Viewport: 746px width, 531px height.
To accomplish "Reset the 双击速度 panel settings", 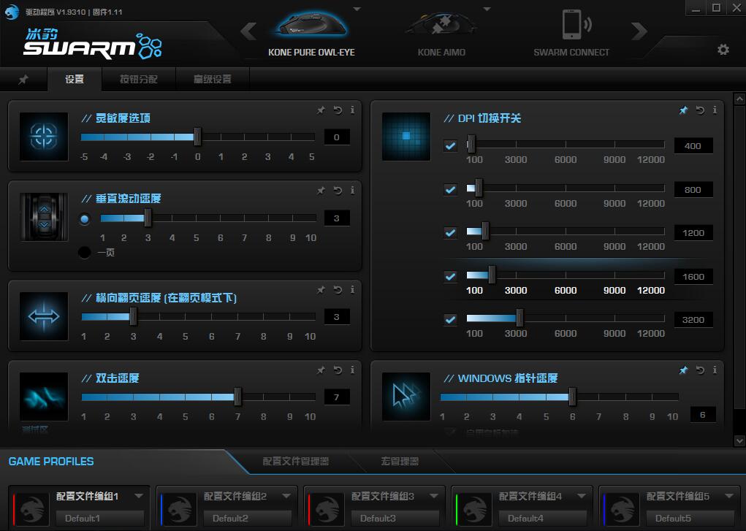I will point(338,370).
